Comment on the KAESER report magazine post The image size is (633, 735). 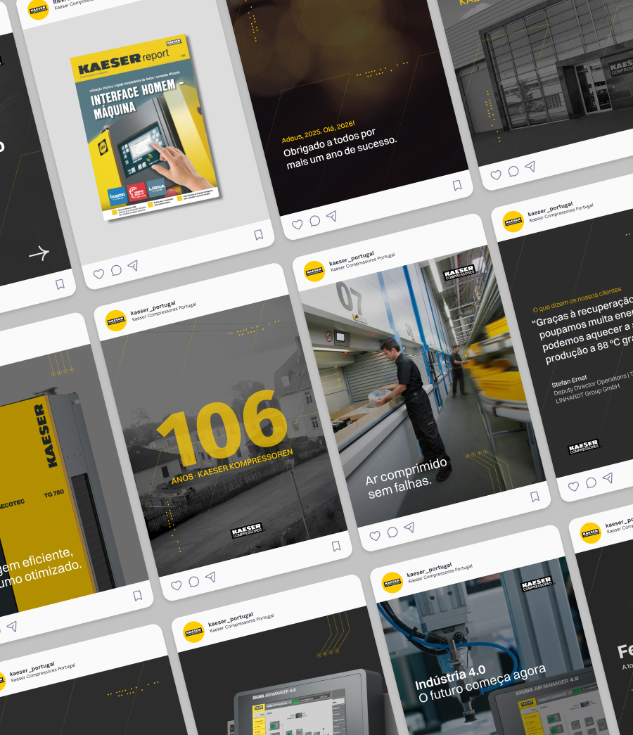(116, 271)
